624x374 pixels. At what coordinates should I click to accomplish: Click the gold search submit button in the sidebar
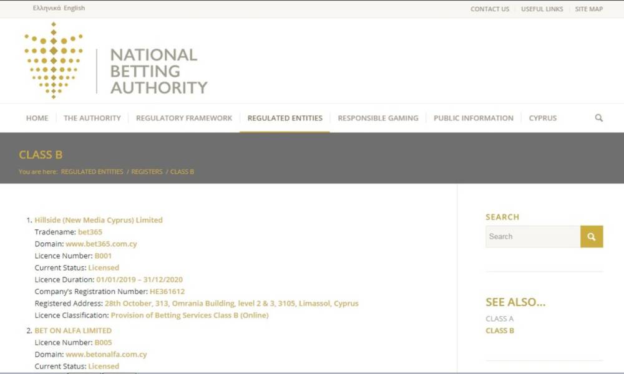pyautogui.click(x=592, y=236)
